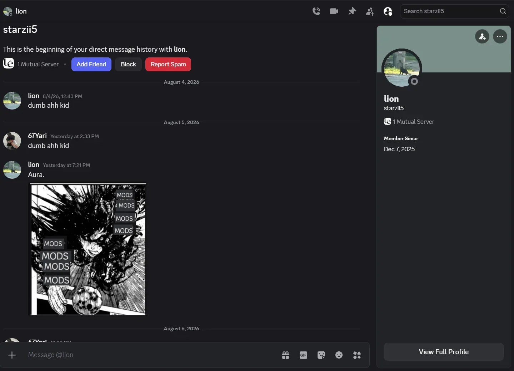Open 67Yari's avatar in chat
This screenshot has width=514, height=371.
[12, 141]
